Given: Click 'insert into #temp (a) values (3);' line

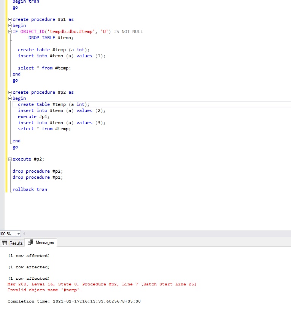Looking at the screenshot, I should (x=62, y=123).
